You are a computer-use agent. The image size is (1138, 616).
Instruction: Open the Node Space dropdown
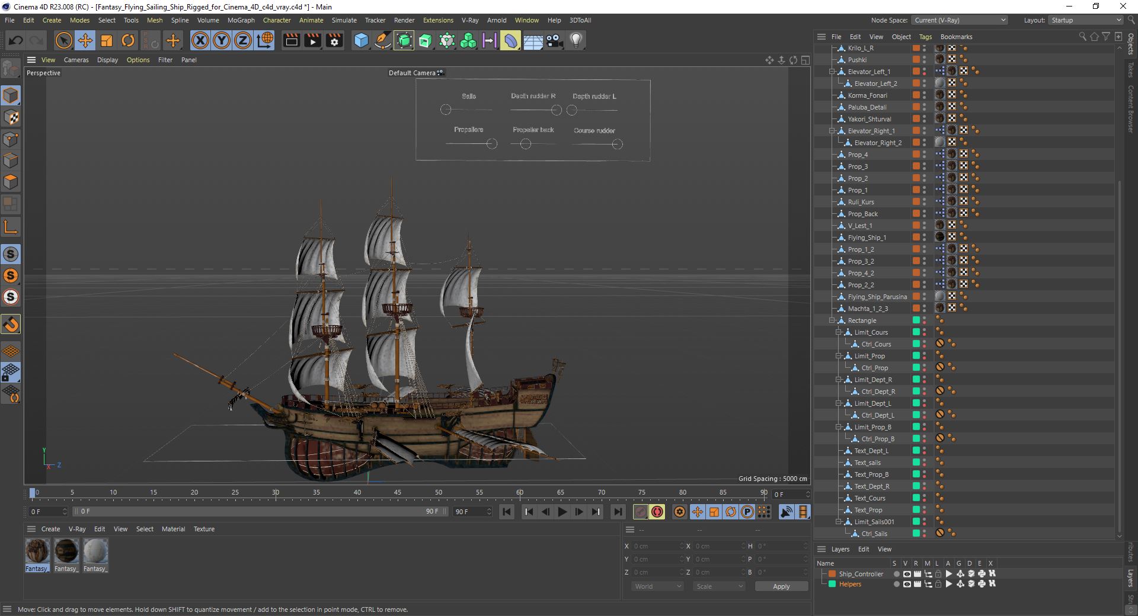(960, 20)
